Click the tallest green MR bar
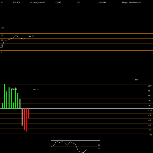Image resolution: width=153 pixels, height=153 pixels. [5, 96]
